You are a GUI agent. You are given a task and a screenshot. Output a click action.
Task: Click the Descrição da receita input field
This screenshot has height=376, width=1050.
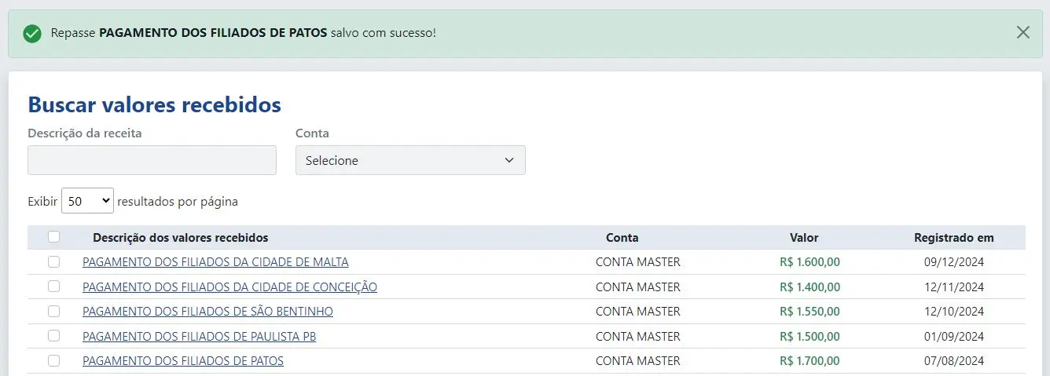(152, 160)
